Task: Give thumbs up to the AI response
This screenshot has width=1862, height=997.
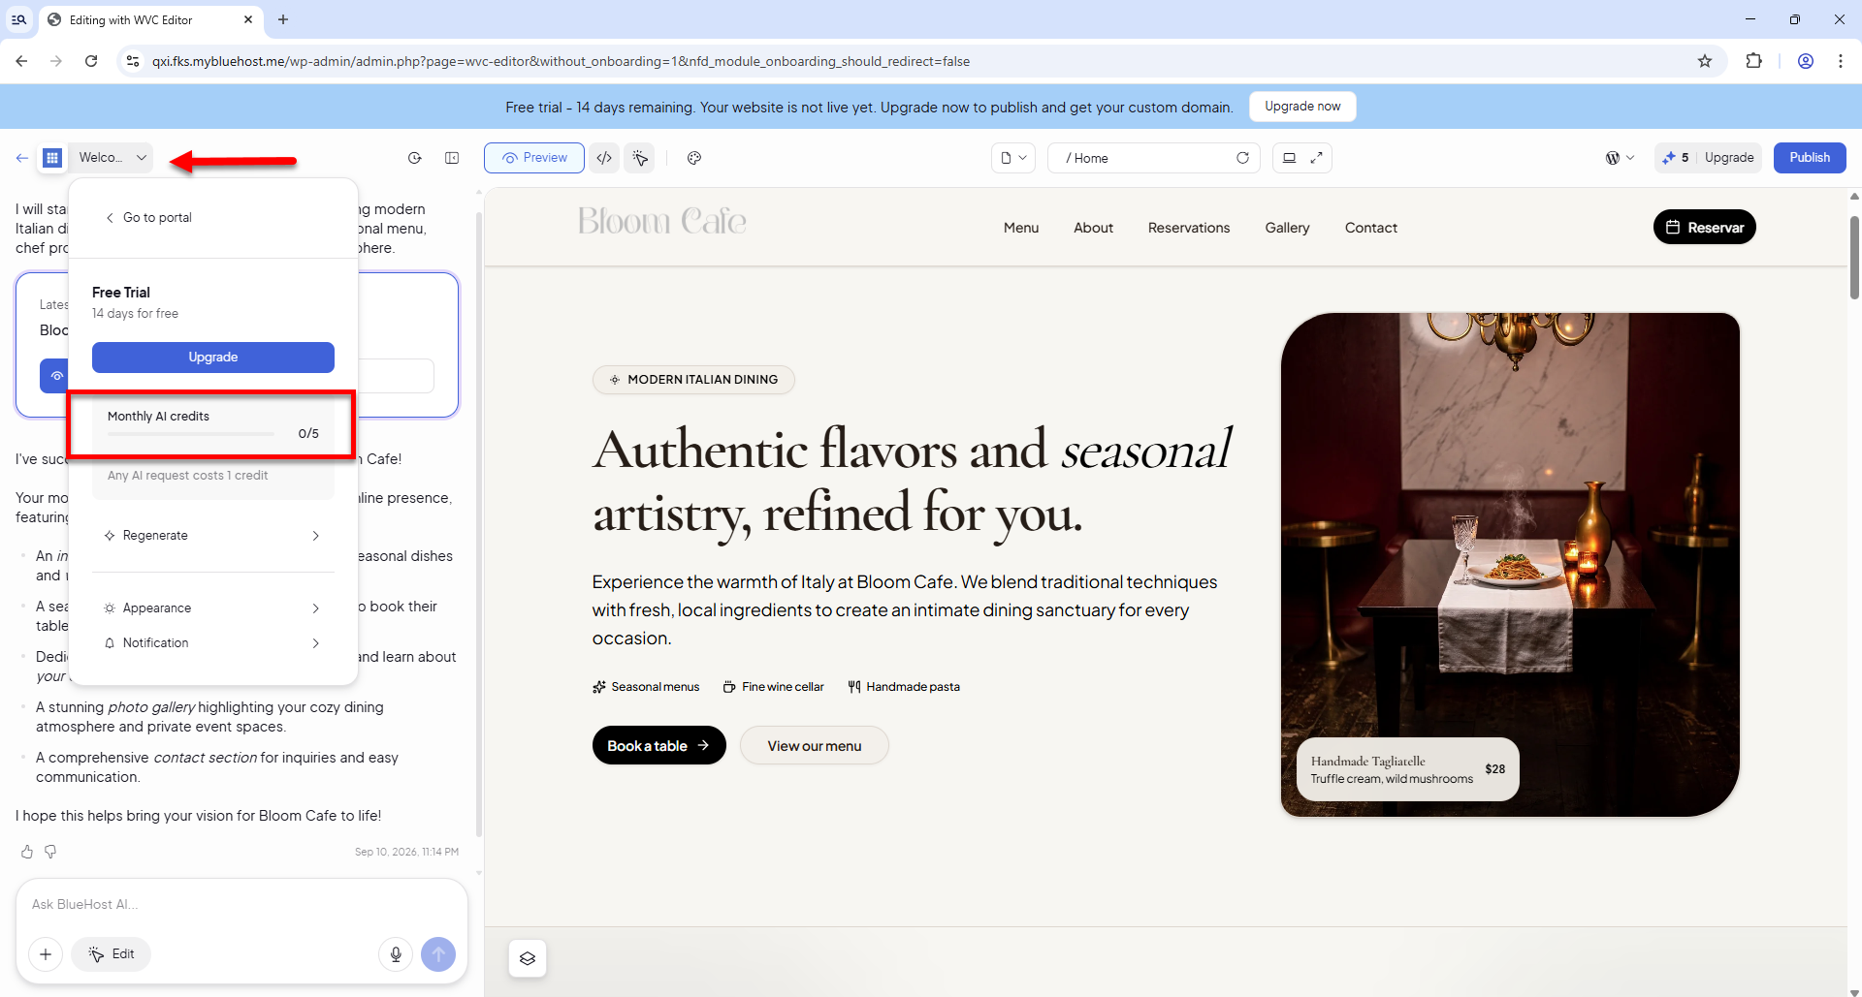Action: pyautogui.click(x=27, y=852)
